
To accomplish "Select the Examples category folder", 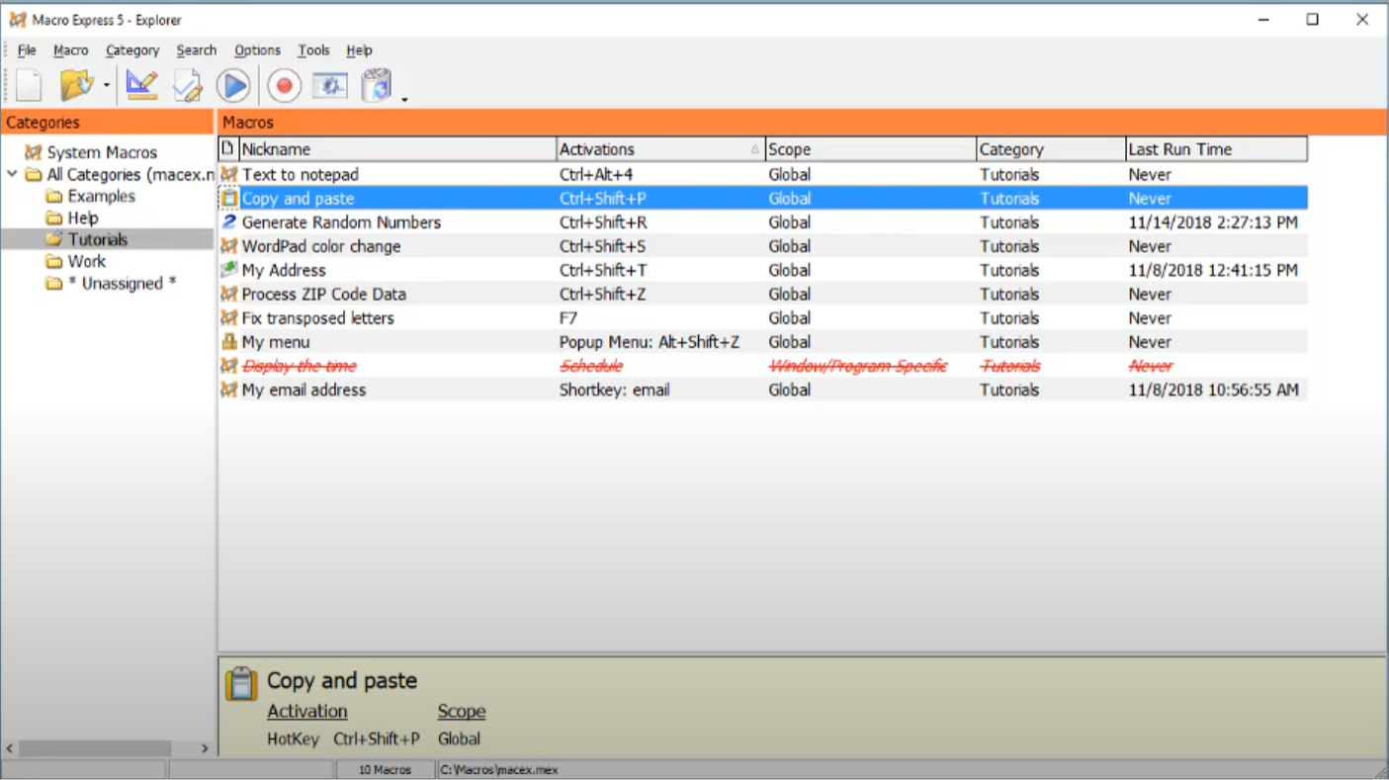I will tap(101, 196).
